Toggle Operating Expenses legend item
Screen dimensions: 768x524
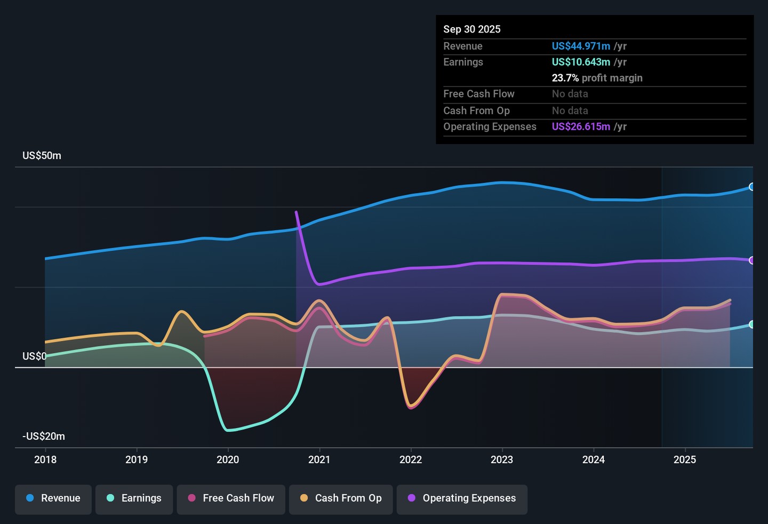coord(462,498)
